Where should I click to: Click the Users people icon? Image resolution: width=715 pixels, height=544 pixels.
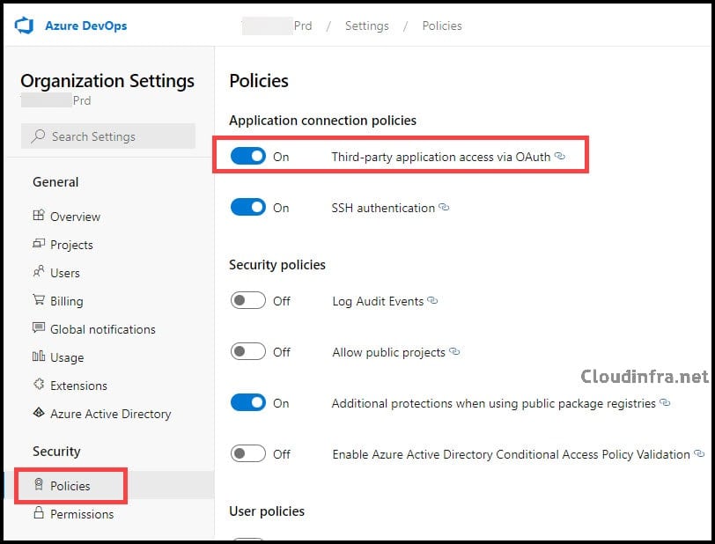(39, 272)
